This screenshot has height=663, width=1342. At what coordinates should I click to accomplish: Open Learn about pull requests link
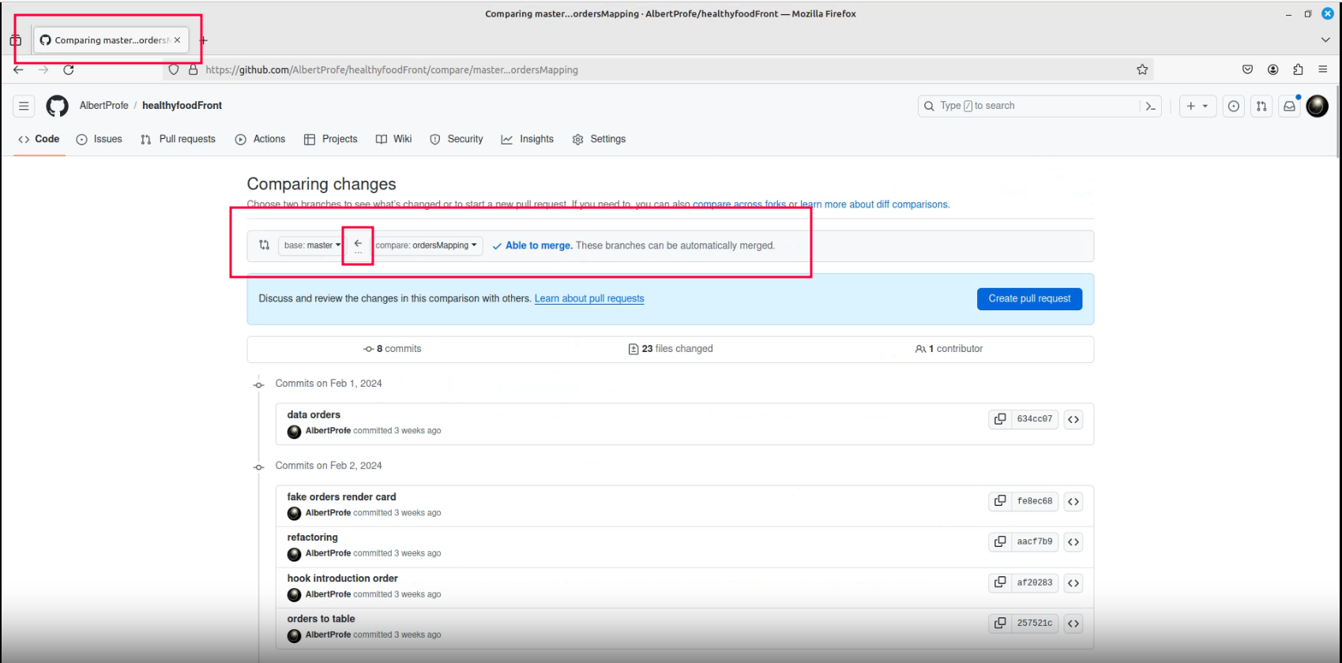coord(589,298)
